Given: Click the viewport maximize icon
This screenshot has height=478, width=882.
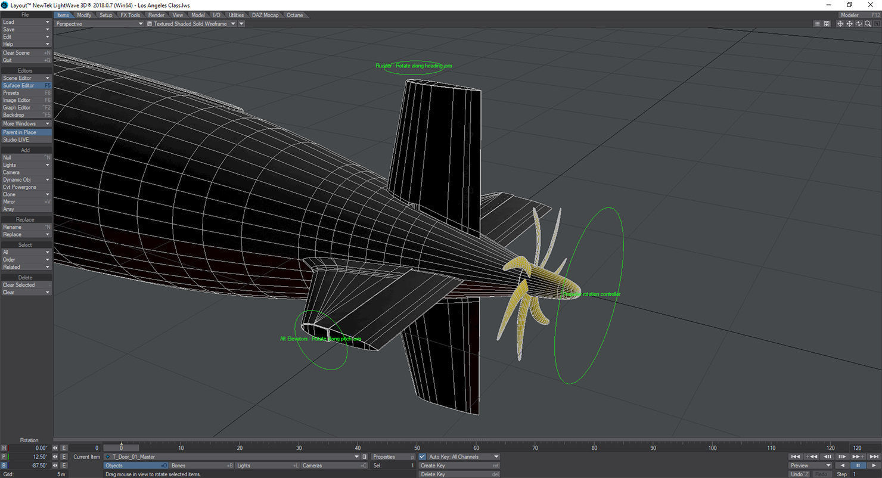Looking at the screenshot, I should click(x=877, y=24).
